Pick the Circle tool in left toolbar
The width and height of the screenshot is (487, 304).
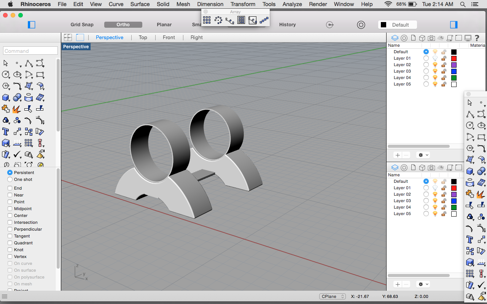pyautogui.click(x=6, y=74)
